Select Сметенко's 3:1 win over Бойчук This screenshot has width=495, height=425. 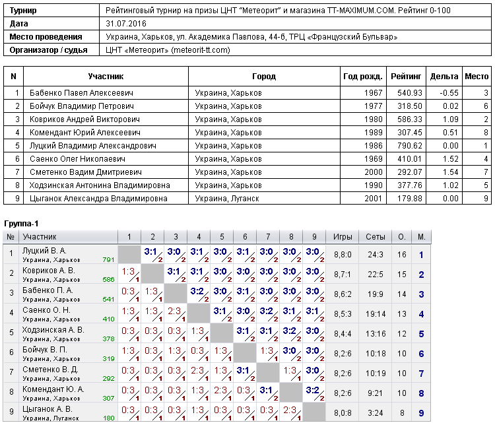(x=245, y=373)
